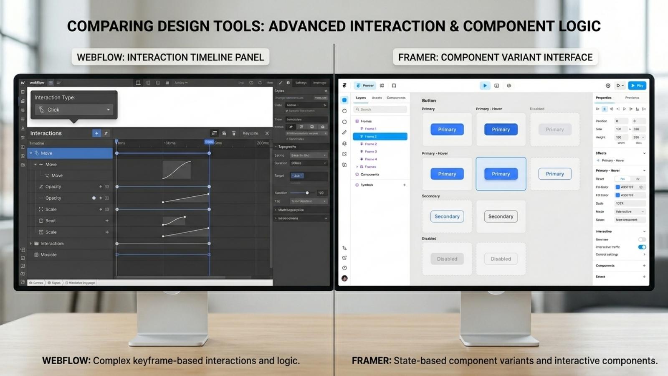Open the Mode dropdown in Properties
Screen dimensions: 668x376
coord(630,212)
